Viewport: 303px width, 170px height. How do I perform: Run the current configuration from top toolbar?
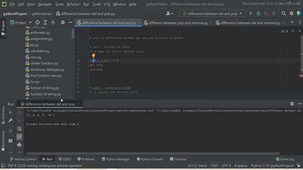250,14
